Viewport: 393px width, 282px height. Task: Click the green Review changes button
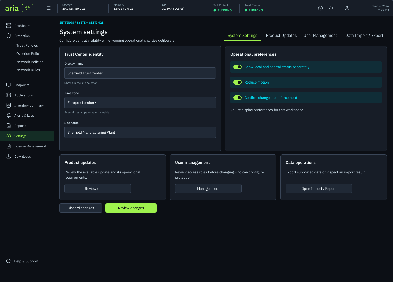(131, 208)
